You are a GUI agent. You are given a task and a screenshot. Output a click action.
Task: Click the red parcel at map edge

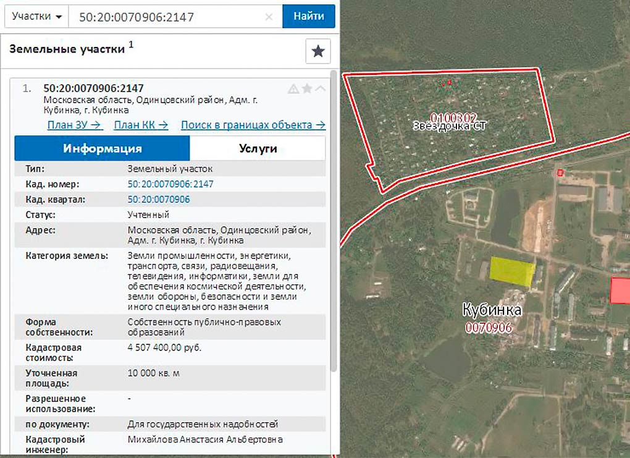pos(620,290)
